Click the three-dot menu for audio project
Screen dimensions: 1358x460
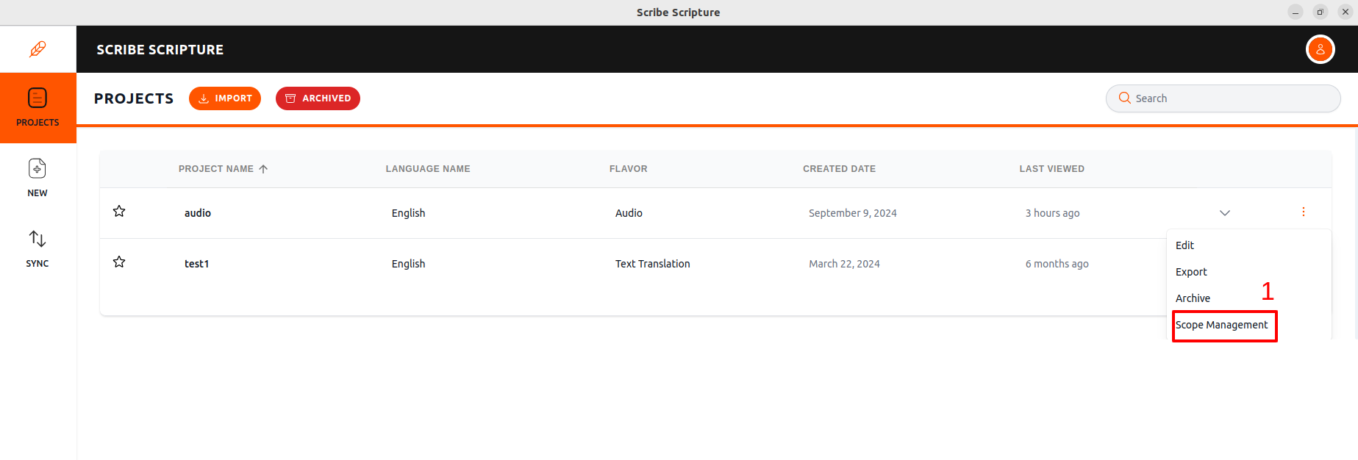[1303, 212]
